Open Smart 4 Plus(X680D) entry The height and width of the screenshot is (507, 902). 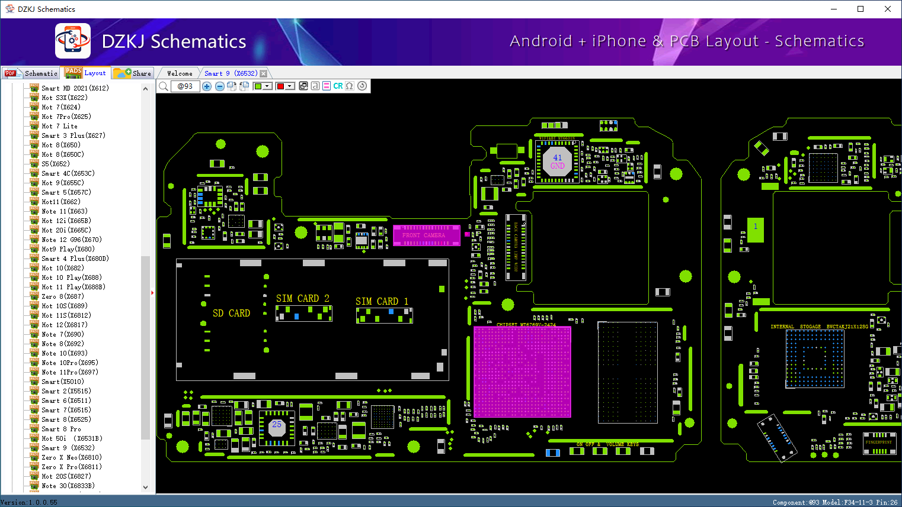pos(75,259)
